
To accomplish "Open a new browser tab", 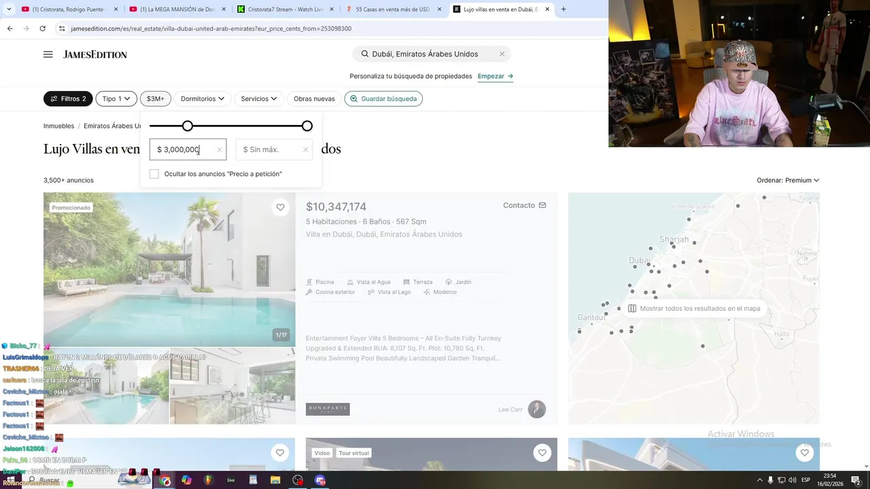I will pos(563,10).
